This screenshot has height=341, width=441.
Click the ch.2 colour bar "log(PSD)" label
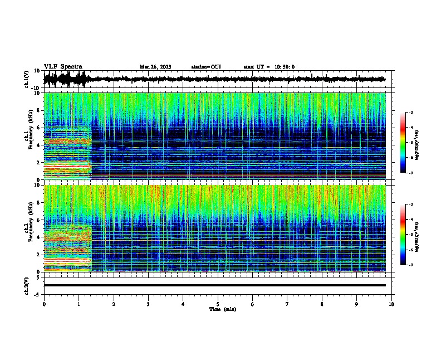417,237
